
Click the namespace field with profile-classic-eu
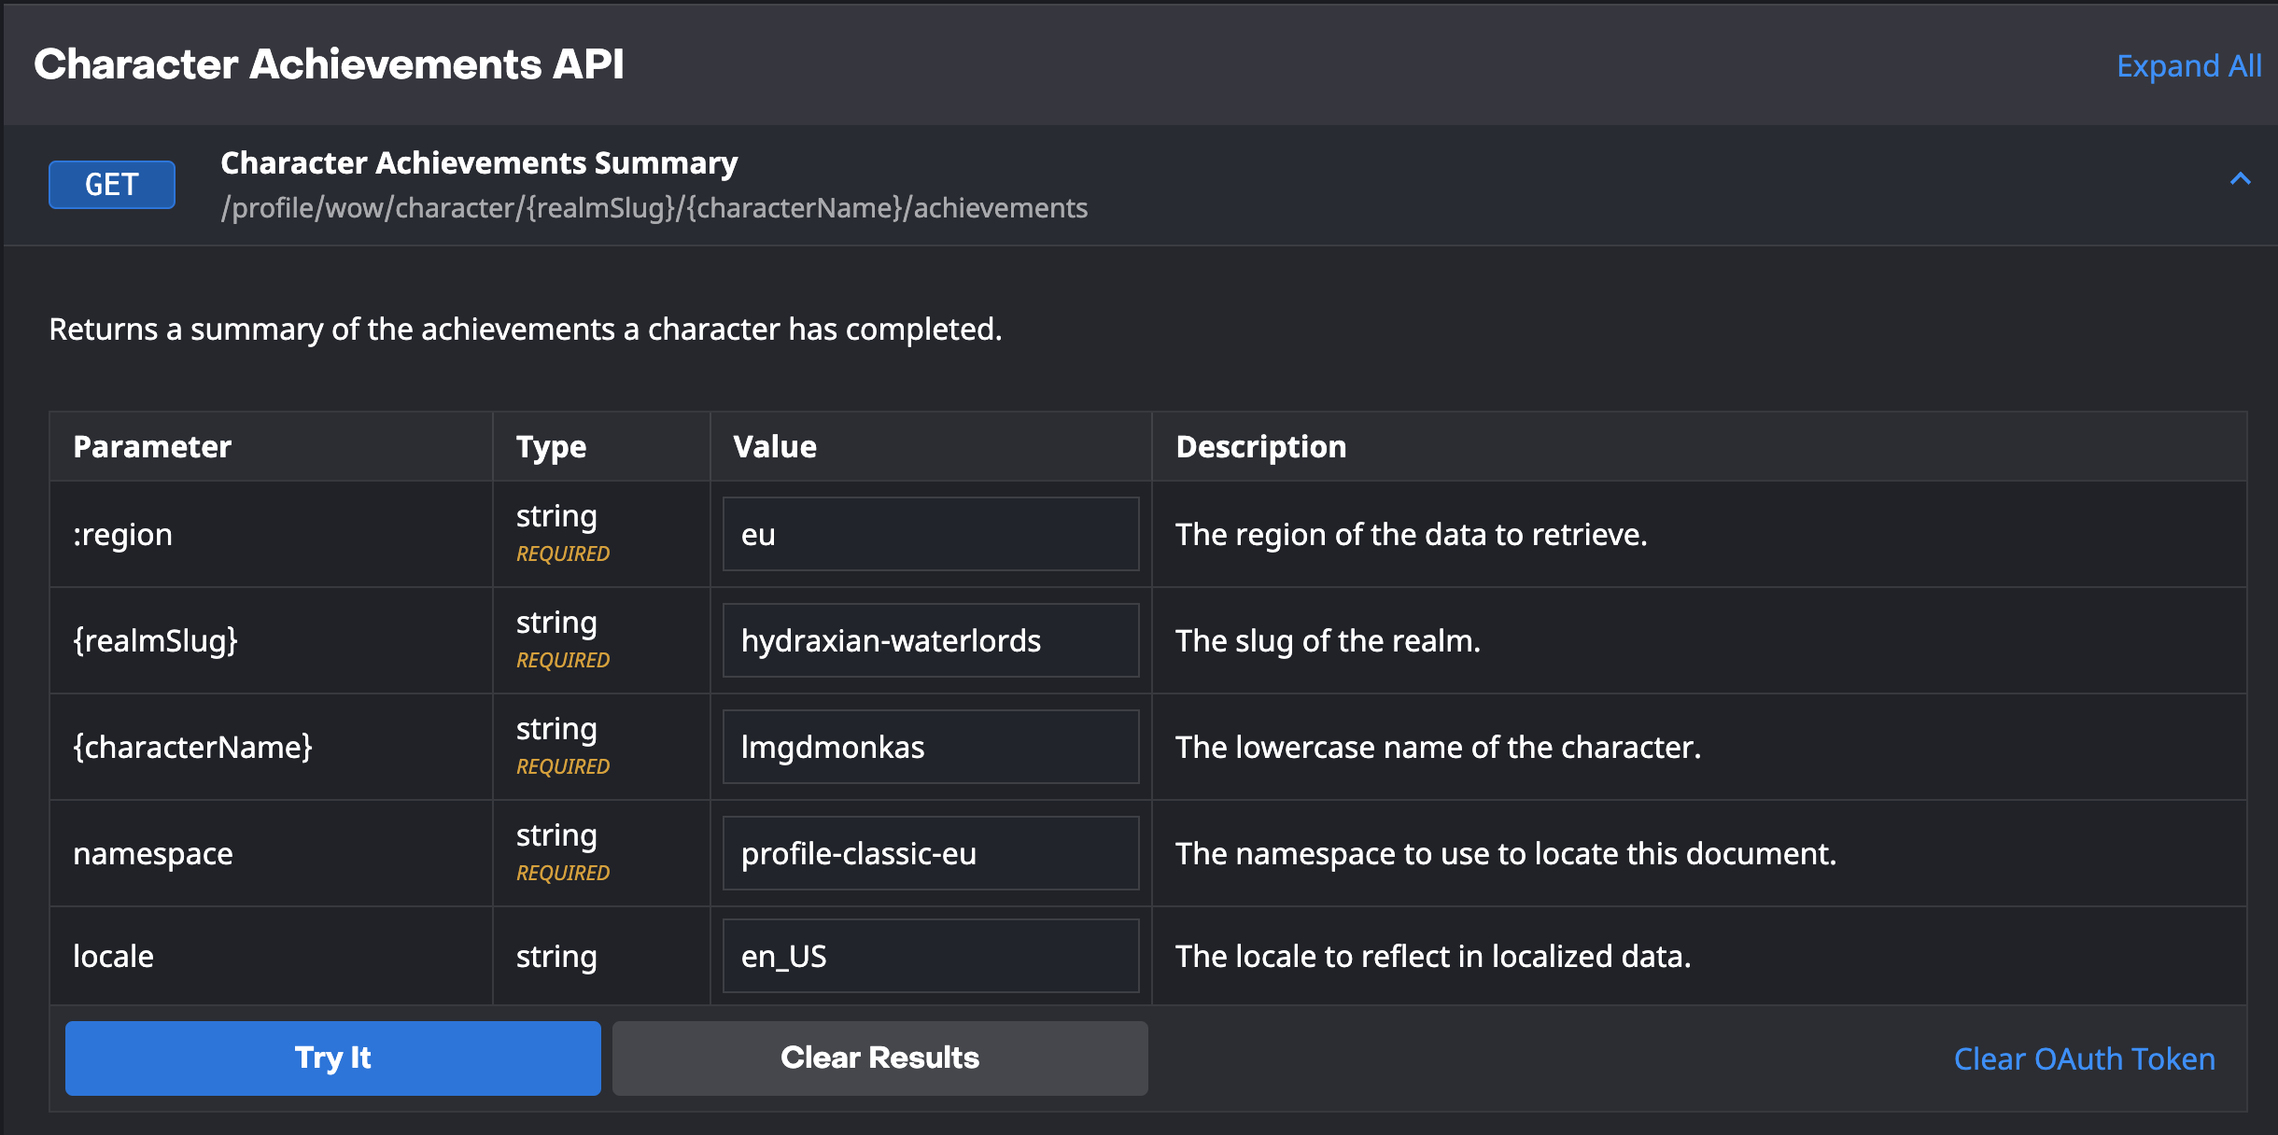pos(930,853)
